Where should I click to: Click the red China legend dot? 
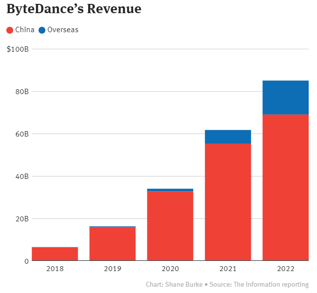pos(10,30)
